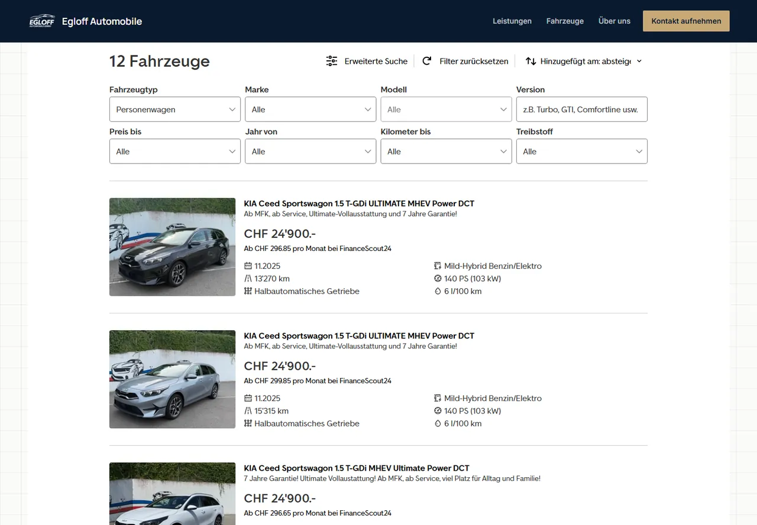757x525 pixels.
Task: Open Fahrzeuge in the top navigation
Action: click(565, 21)
